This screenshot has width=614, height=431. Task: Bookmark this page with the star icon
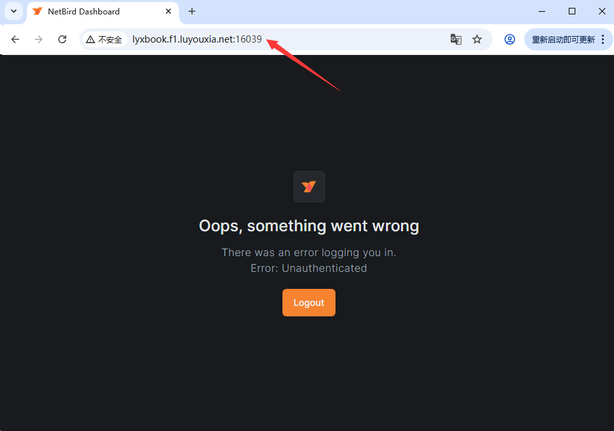click(x=476, y=39)
